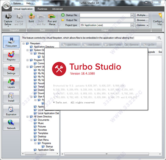Select the Favorites folder under All Users
The image size is (166, 160).
pos(42,130)
